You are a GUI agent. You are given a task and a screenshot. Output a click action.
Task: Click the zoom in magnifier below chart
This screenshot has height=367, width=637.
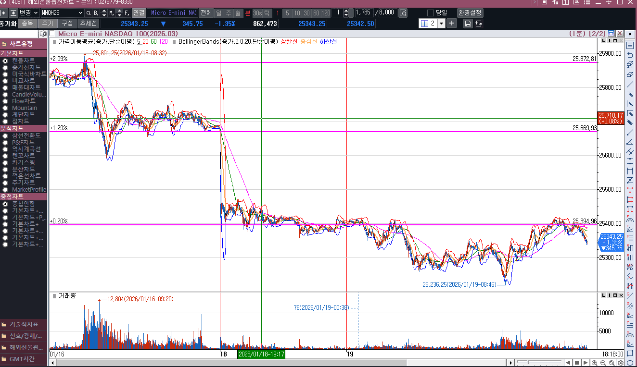595,363
